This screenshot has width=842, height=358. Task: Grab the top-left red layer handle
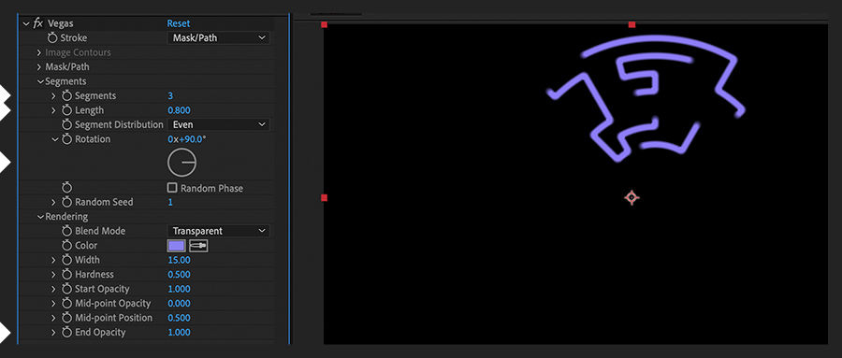click(x=324, y=24)
